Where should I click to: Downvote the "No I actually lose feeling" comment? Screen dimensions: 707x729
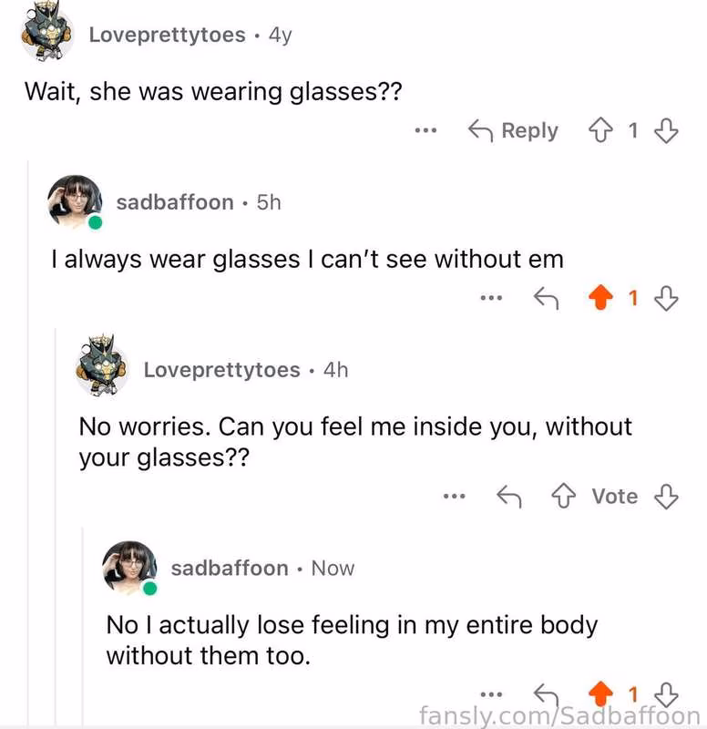click(668, 695)
